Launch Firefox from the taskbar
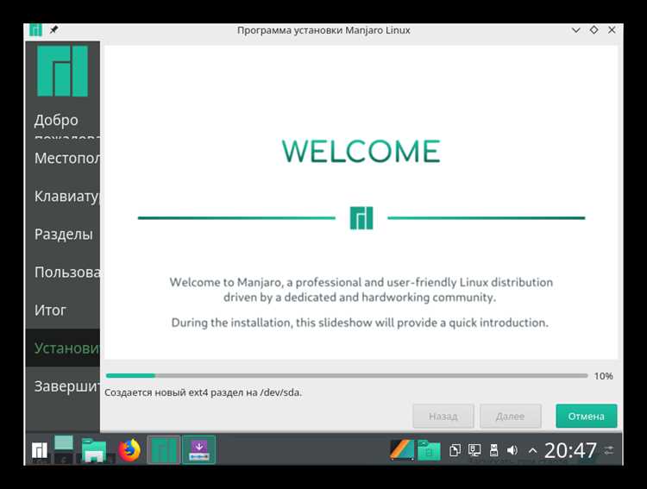The height and width of the screenshot is (489, 647). [129, 450]
